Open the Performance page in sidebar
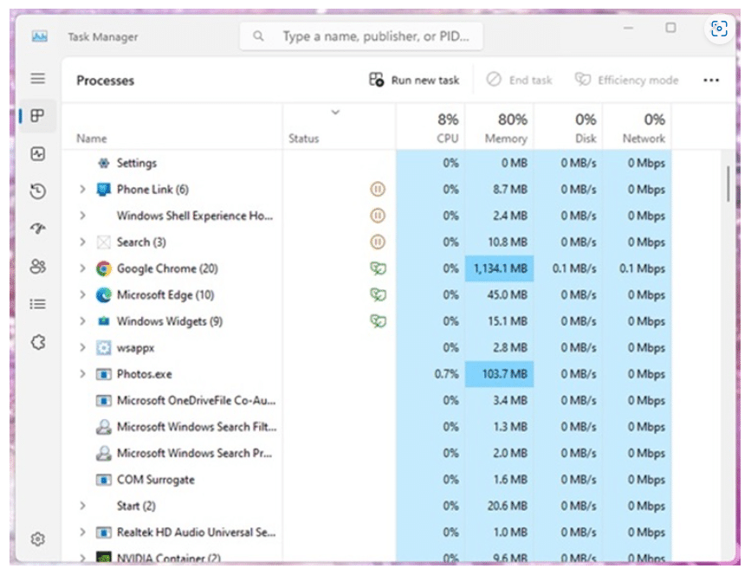 coord(37,154)
